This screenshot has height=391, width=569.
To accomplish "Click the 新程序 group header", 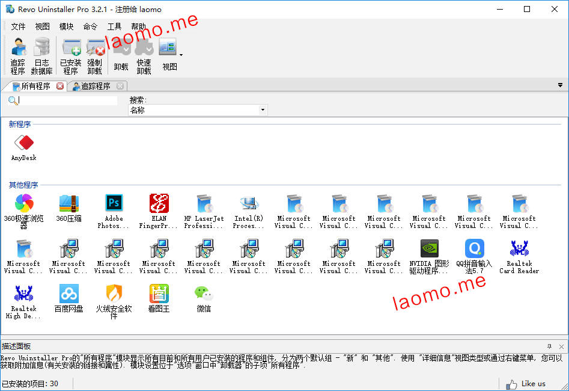I will pos(20,125).
